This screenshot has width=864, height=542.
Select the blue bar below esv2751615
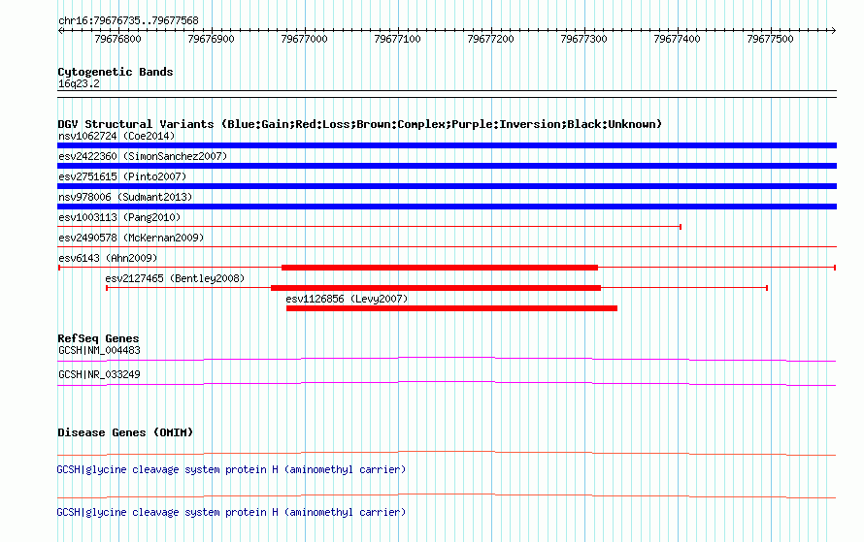coord(447,186)
